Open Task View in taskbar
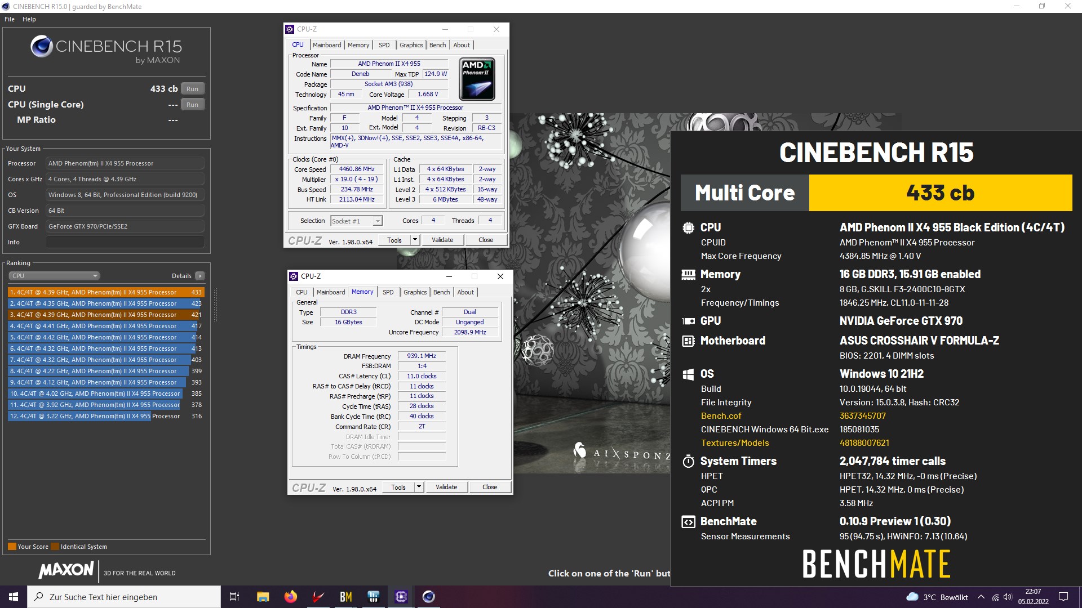1082x608 pixels. point(234,597)
